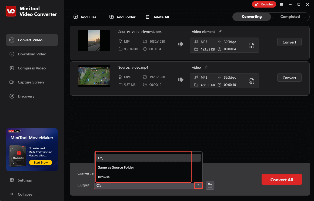Open the hamburger menu in title bar
This screenshot has width=314, height=201.
[281, 4]
